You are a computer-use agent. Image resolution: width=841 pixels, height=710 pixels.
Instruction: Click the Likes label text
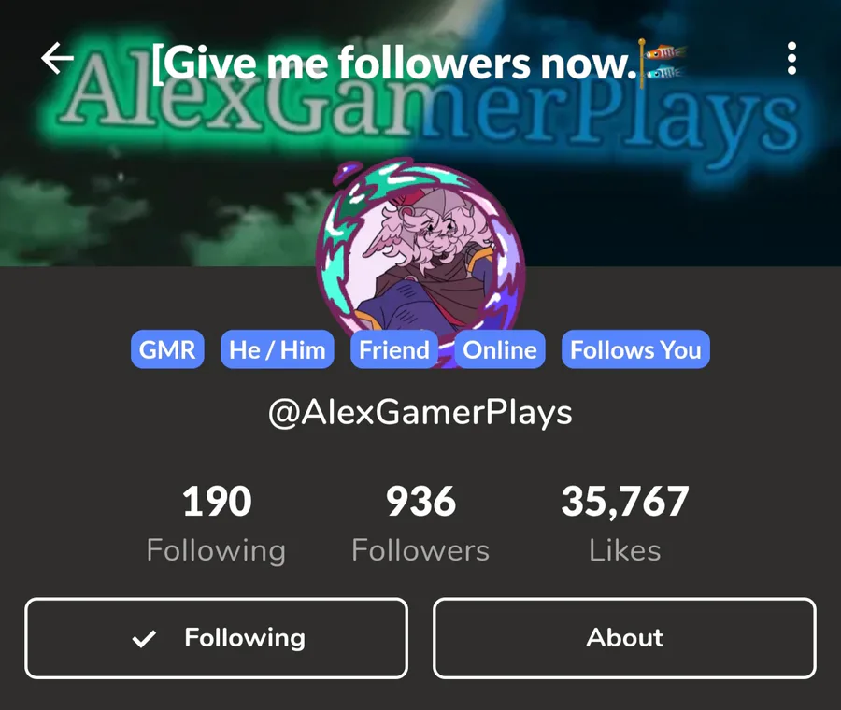pyautogui.click(x=625, y=550)
